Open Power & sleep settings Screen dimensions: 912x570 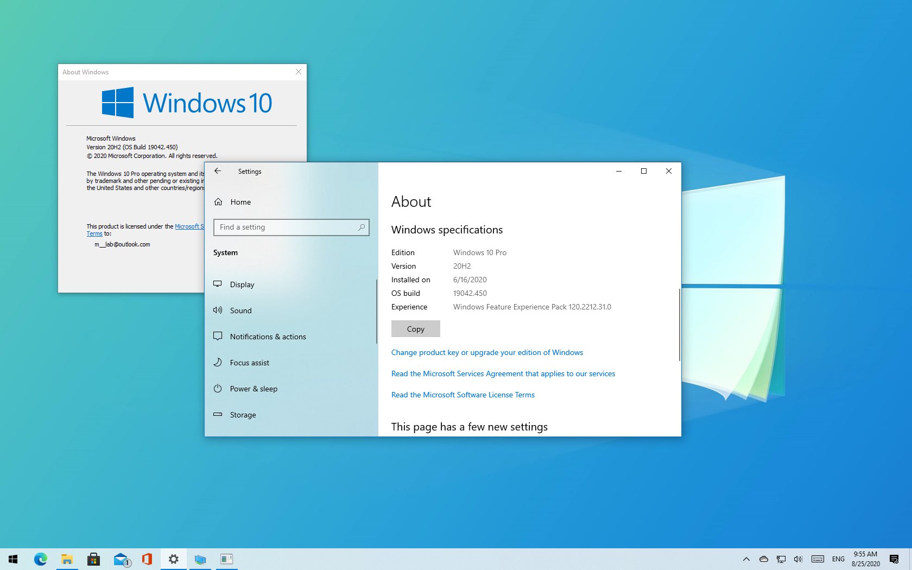coord(254,388)
